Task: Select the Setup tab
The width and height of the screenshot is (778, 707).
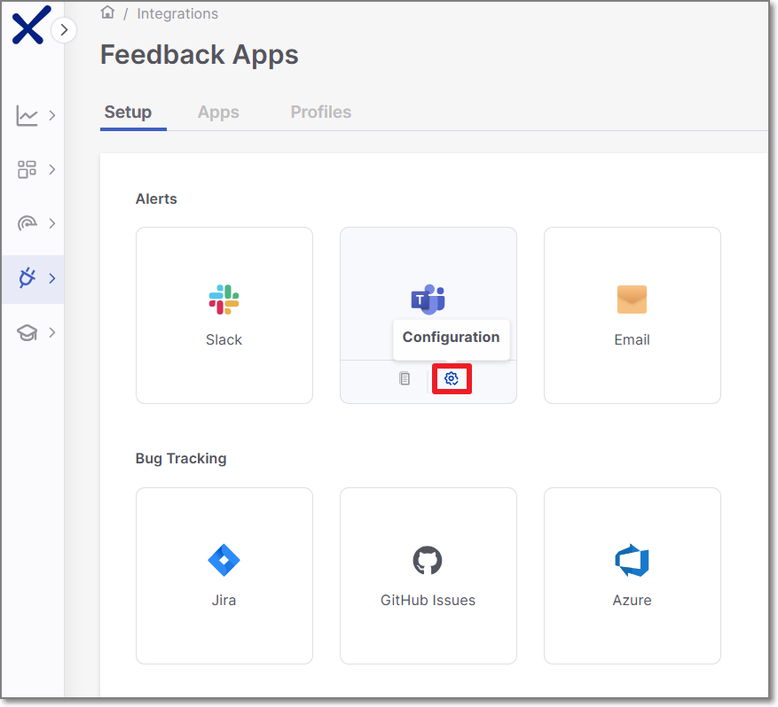Action: pos(128,113)
